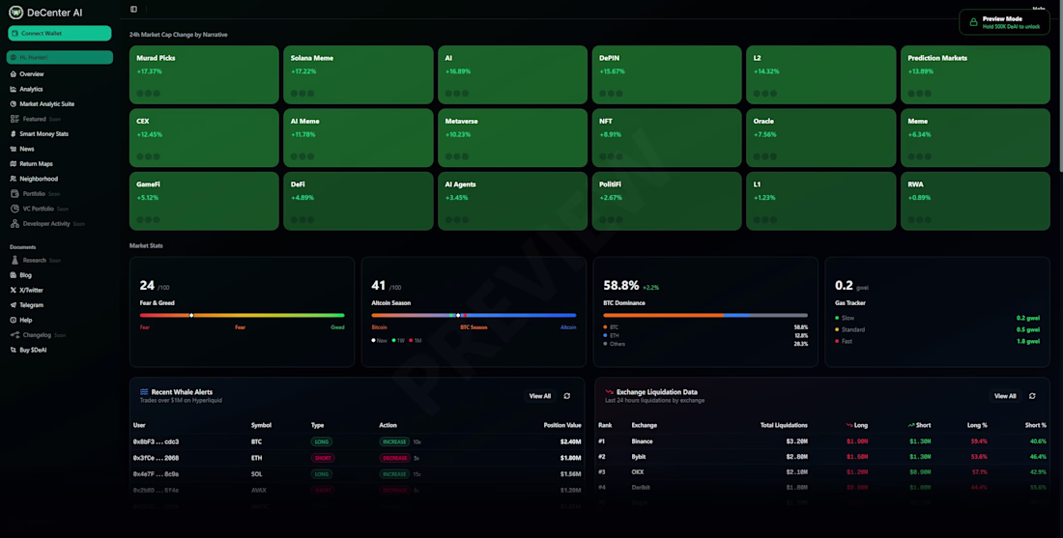
Task: Click the Hi, Hunter! greeting button
Action: [x=60, y=58]
